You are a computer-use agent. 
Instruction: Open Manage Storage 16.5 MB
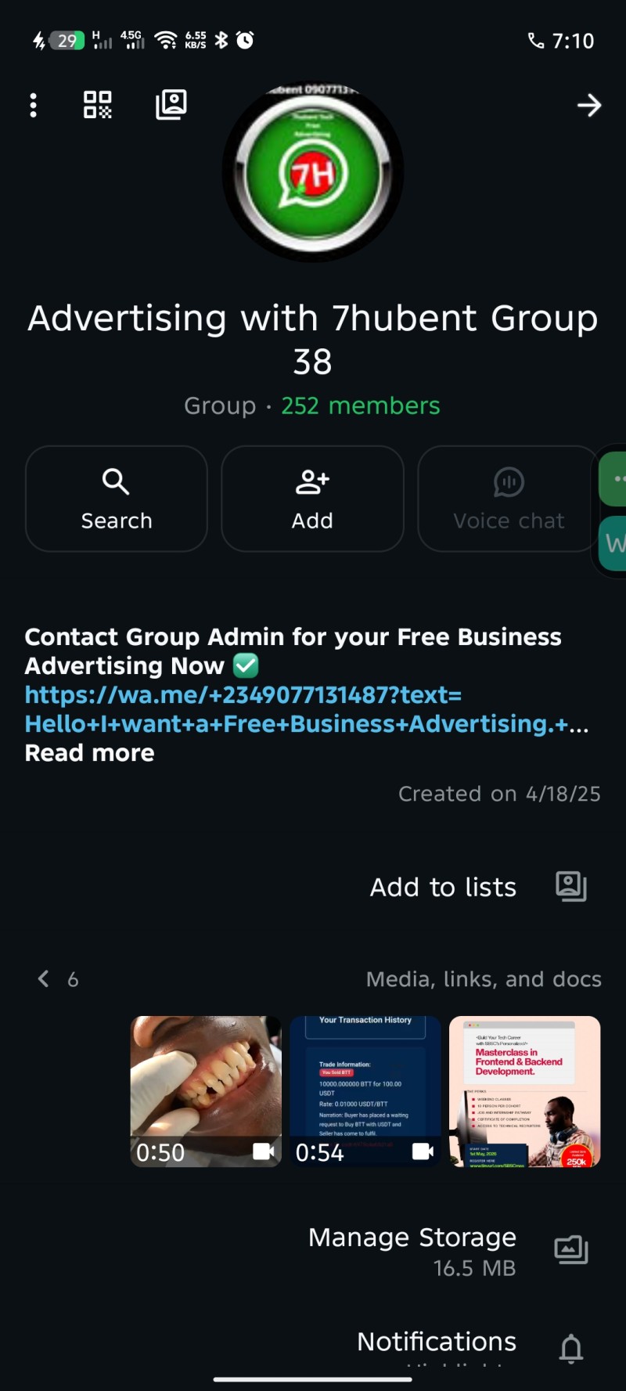tap(412, 1251)
